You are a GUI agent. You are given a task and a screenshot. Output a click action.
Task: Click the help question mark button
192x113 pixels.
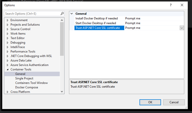171,5
